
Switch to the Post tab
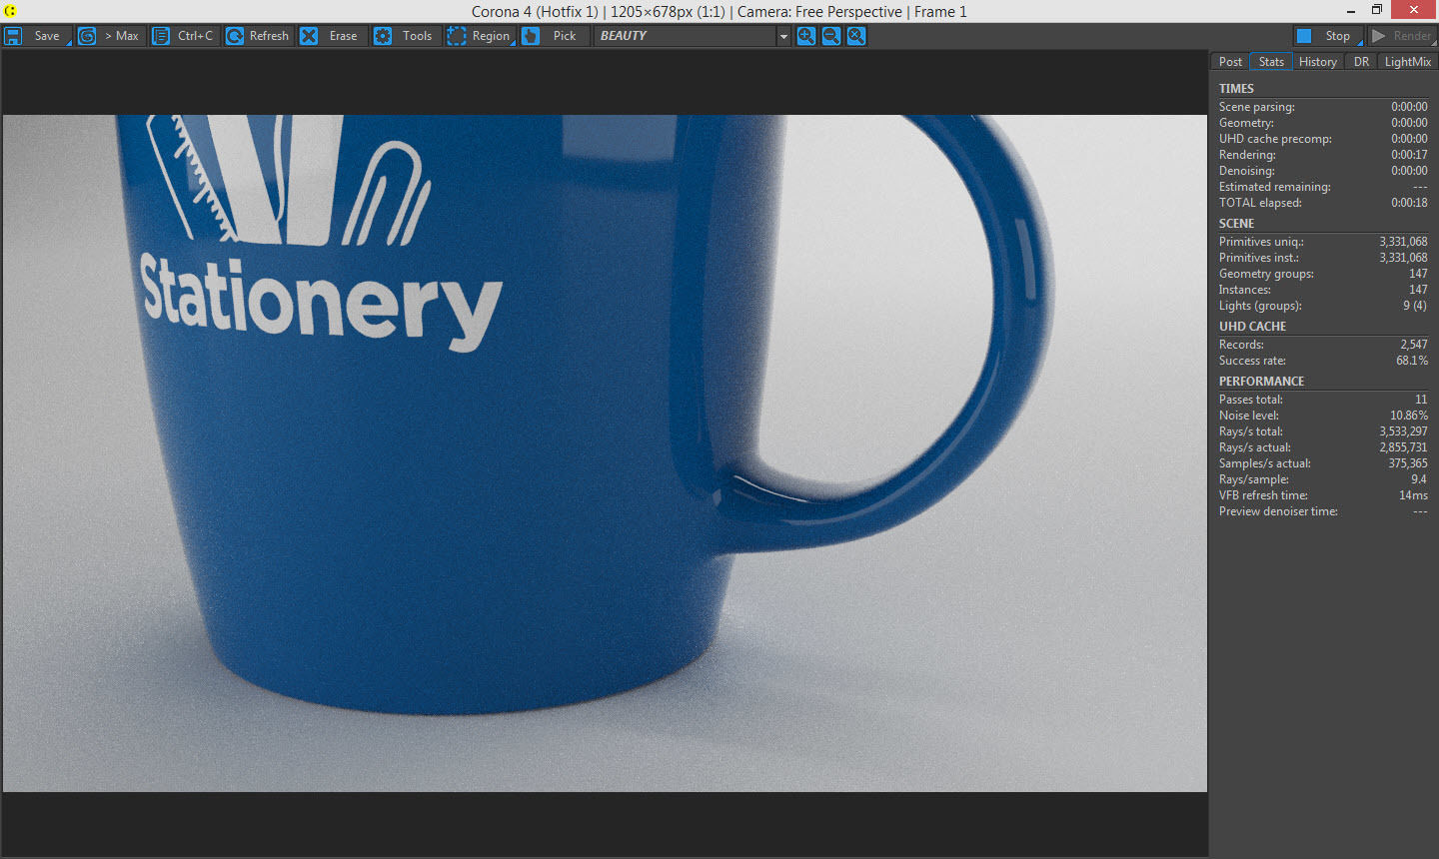pos(1230,62)
